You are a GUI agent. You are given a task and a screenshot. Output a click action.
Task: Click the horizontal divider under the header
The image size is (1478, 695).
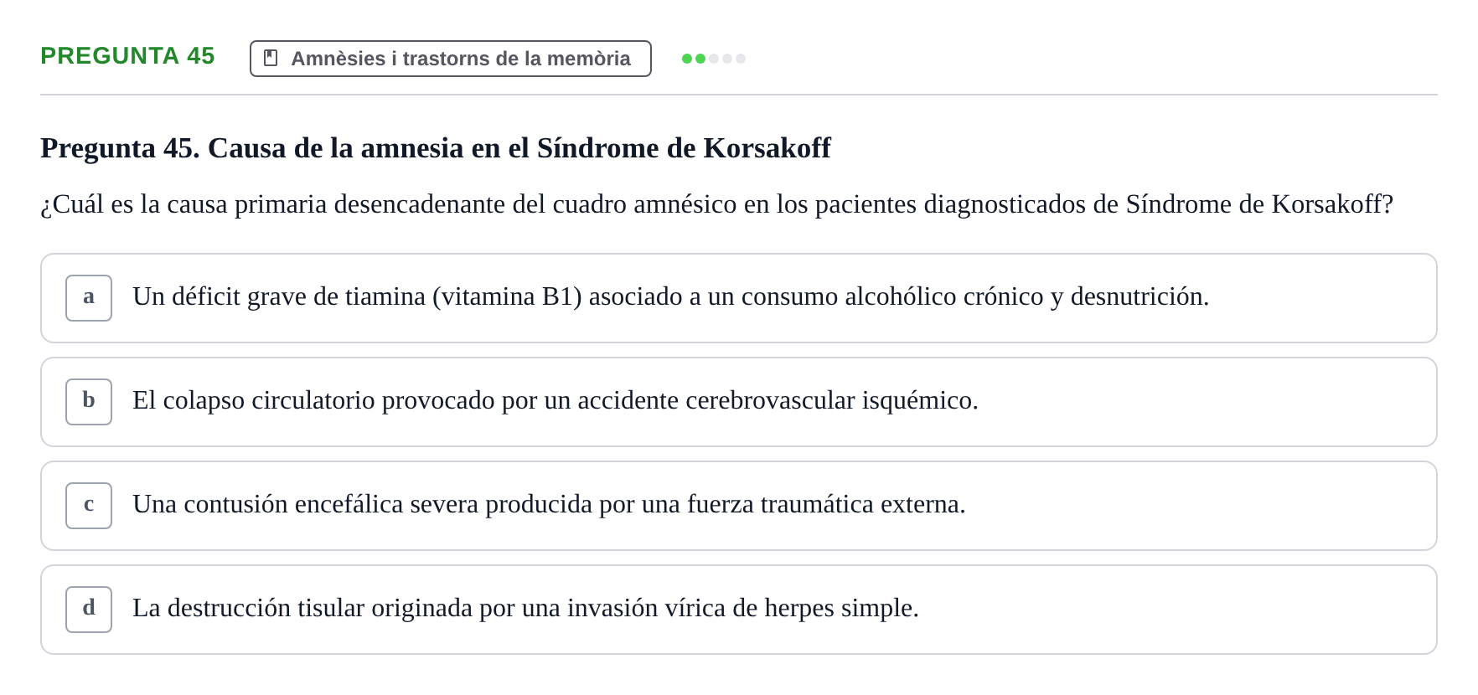[x=739, y=95]
